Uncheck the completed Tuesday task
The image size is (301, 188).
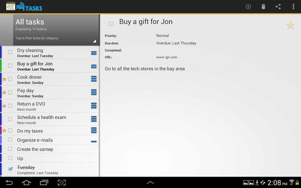[x=10, y=169]
